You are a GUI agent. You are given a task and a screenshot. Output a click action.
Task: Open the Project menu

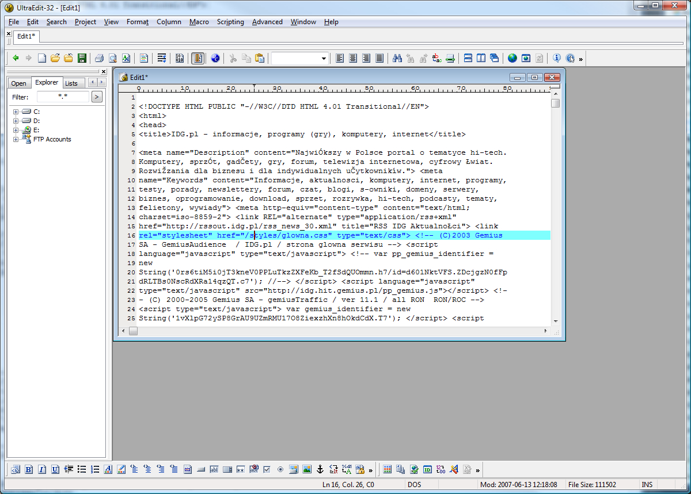click(x=85, y=22)
